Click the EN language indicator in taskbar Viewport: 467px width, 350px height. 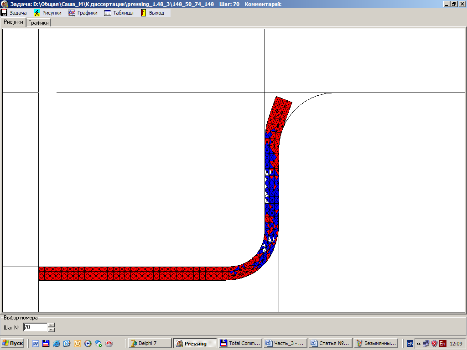(410, 344)
